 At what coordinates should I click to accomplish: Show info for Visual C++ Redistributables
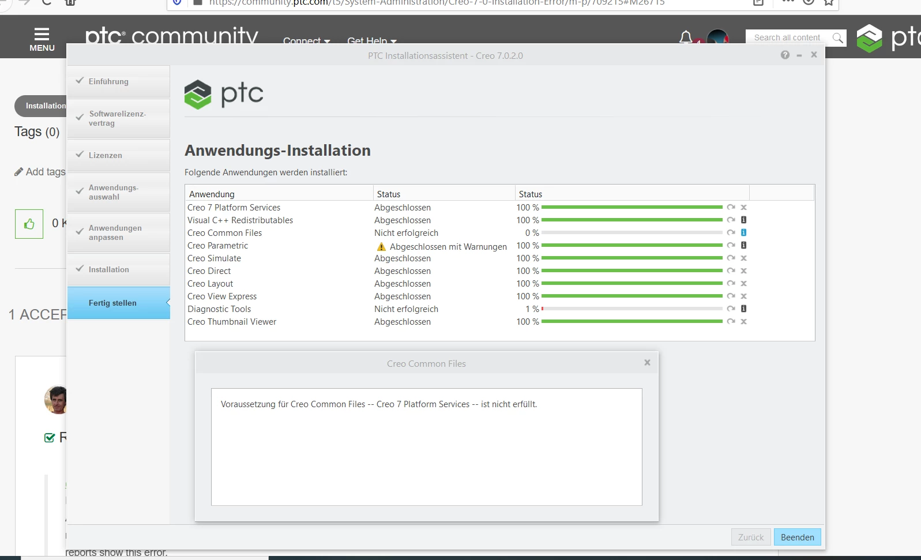(743, 220)
